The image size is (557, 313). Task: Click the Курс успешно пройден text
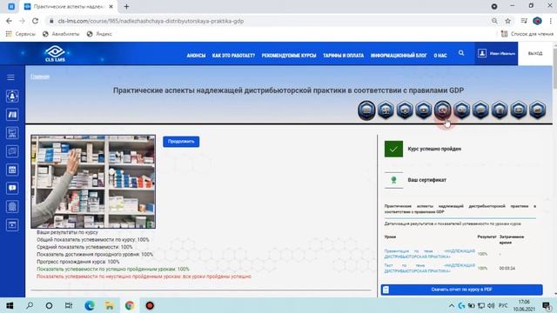point(434,149)
